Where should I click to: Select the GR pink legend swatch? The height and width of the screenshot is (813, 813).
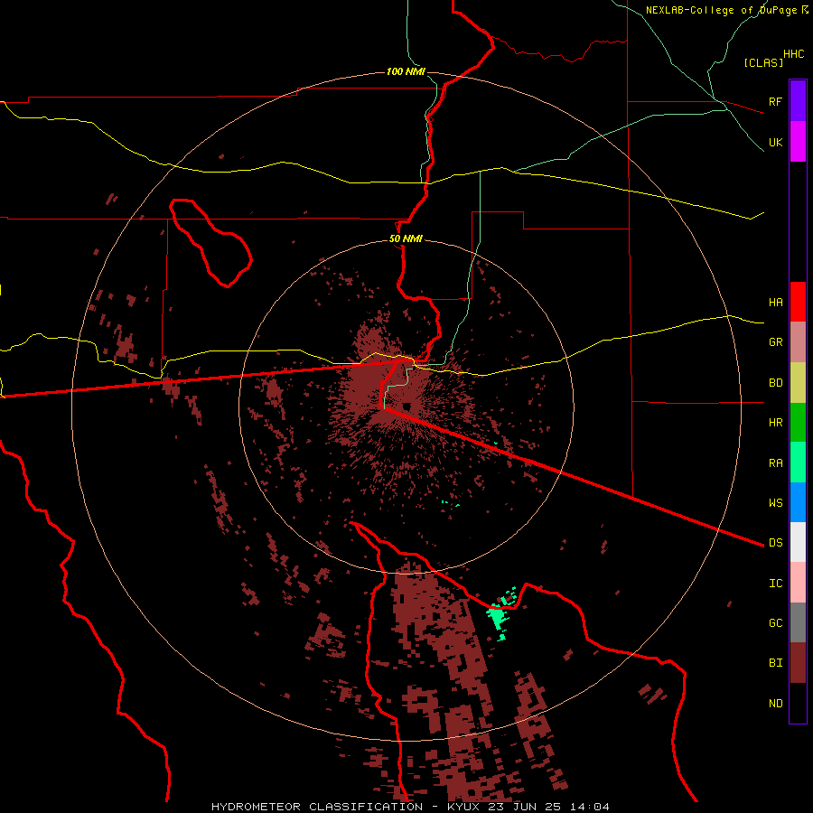point(798,342)
